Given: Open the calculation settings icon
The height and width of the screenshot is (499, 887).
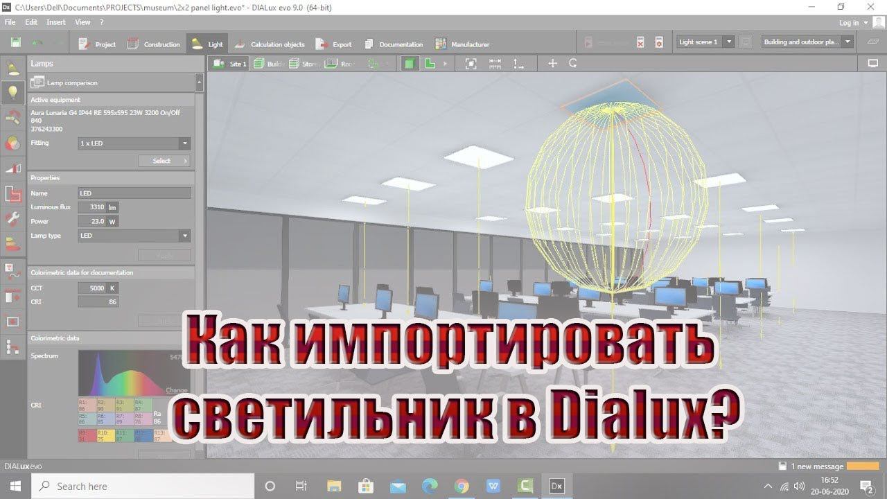Looking at the screenshot, I should point(659,42).
